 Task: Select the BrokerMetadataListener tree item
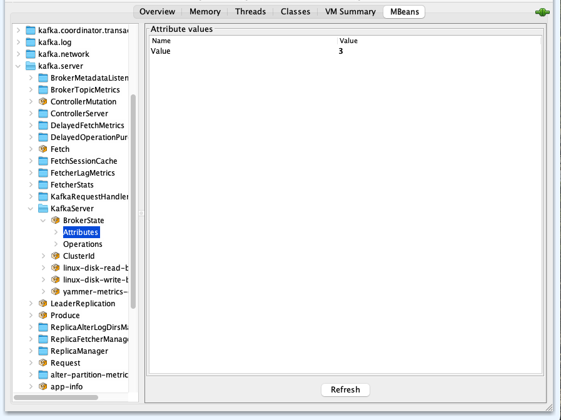click(x=89, y=78)
